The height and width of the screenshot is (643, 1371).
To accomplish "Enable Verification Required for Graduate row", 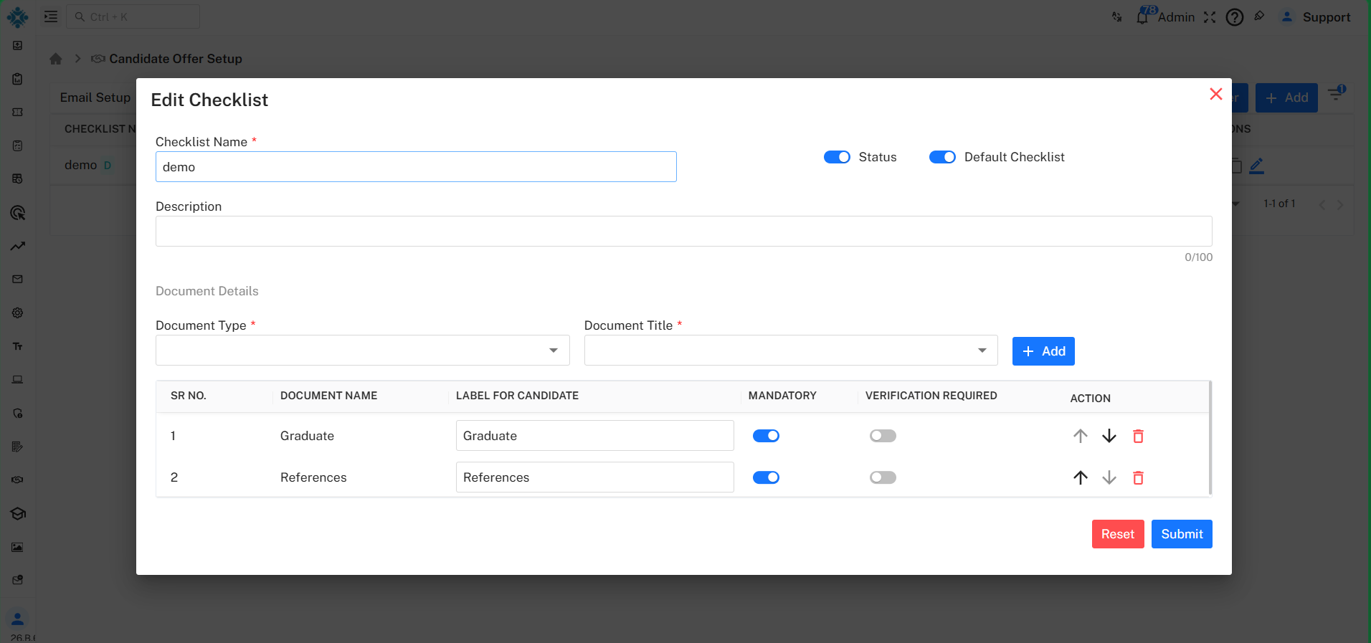I will tap(883, 436).
